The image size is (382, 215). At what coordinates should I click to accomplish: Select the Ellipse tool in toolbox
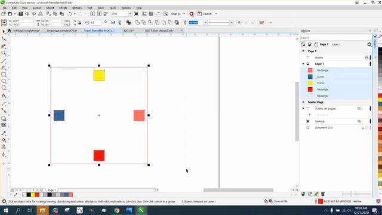tap(4, 81)
